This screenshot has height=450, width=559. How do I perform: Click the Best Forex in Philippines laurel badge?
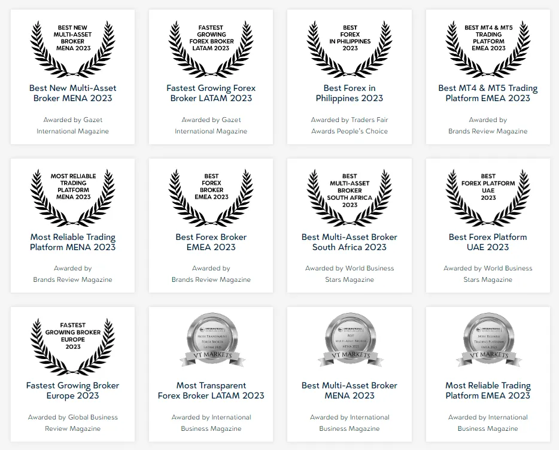pos(350,48)
